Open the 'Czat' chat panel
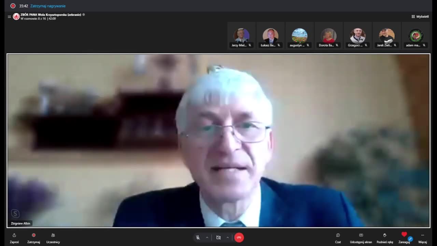 click(338, 238)
